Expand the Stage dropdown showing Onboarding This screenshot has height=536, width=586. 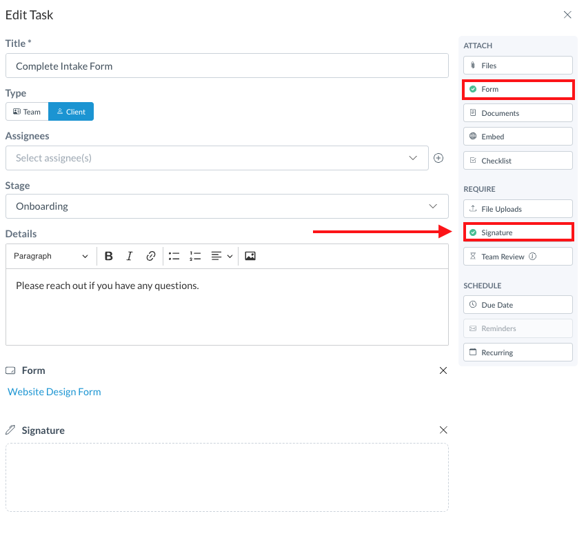click(227, 206)
